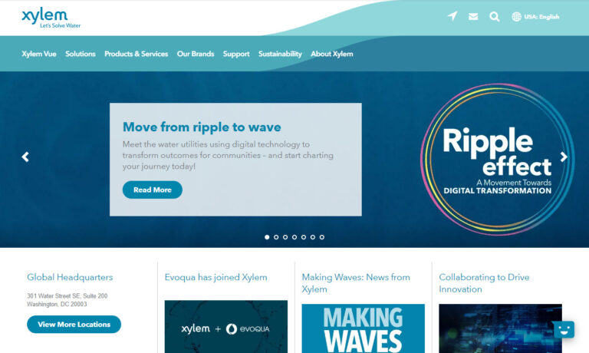Open the chat bot smiley icon
The height and width of the screenshot is (353, 589).
pyautogui.click(x=564, y=330)
